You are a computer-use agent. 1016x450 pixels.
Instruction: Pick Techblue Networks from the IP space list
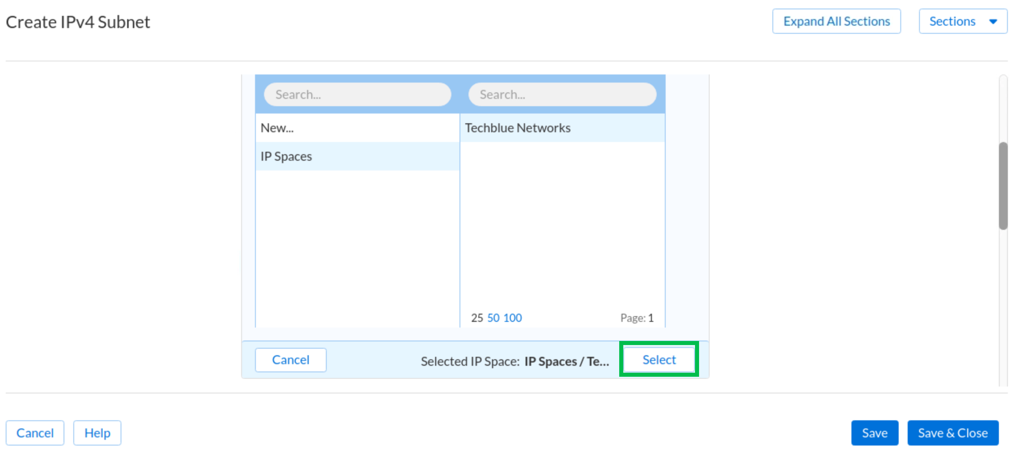pos(517,128)
